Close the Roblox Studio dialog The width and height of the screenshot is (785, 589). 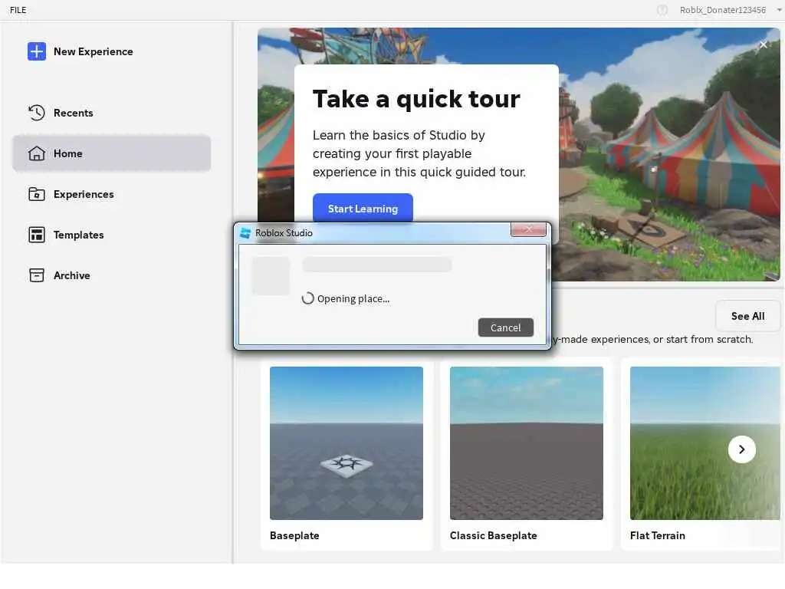pos(528,229)
